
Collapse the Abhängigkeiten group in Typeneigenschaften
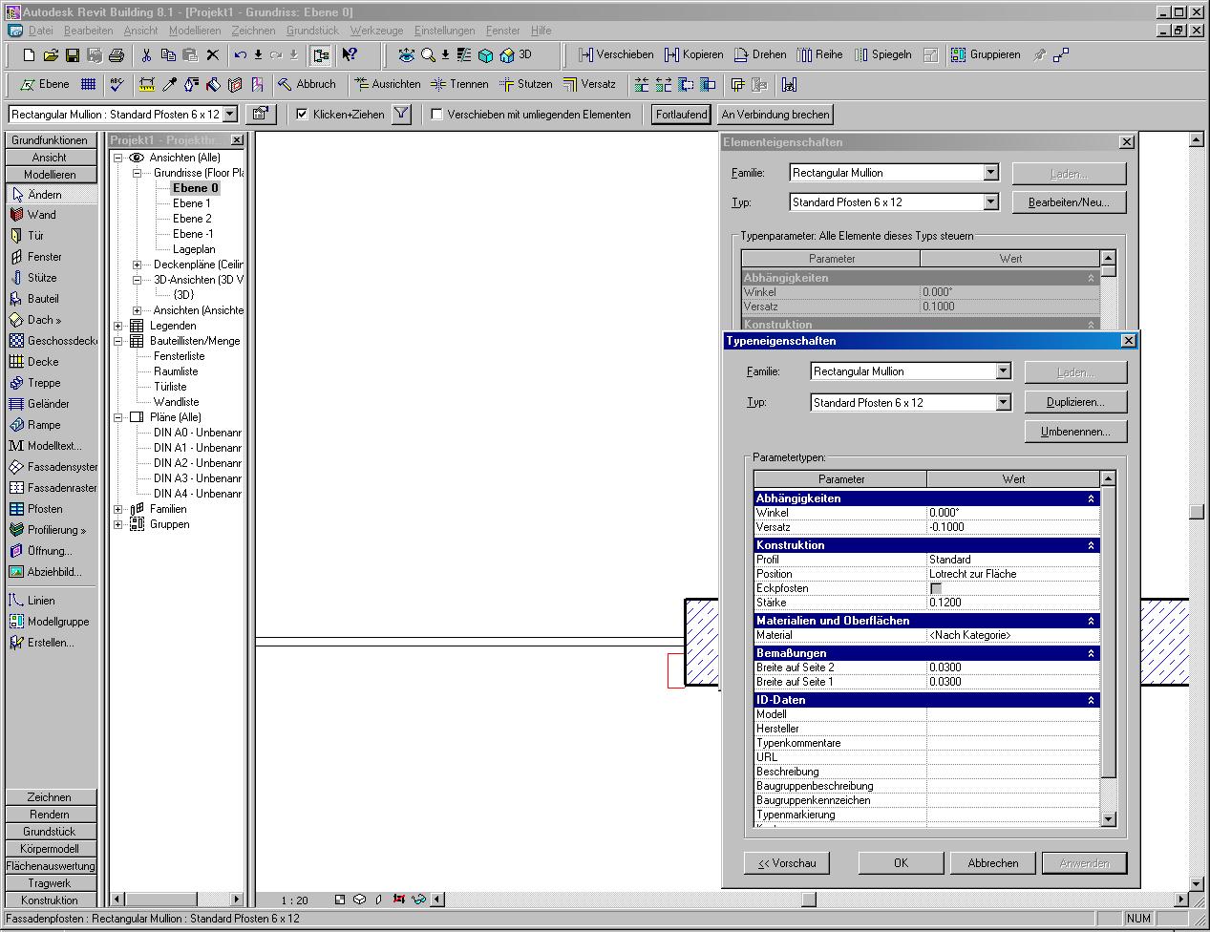[1091, 498]
